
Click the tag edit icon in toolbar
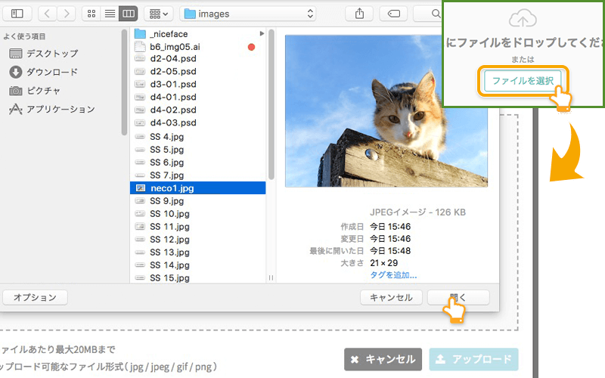coord(394,14)
